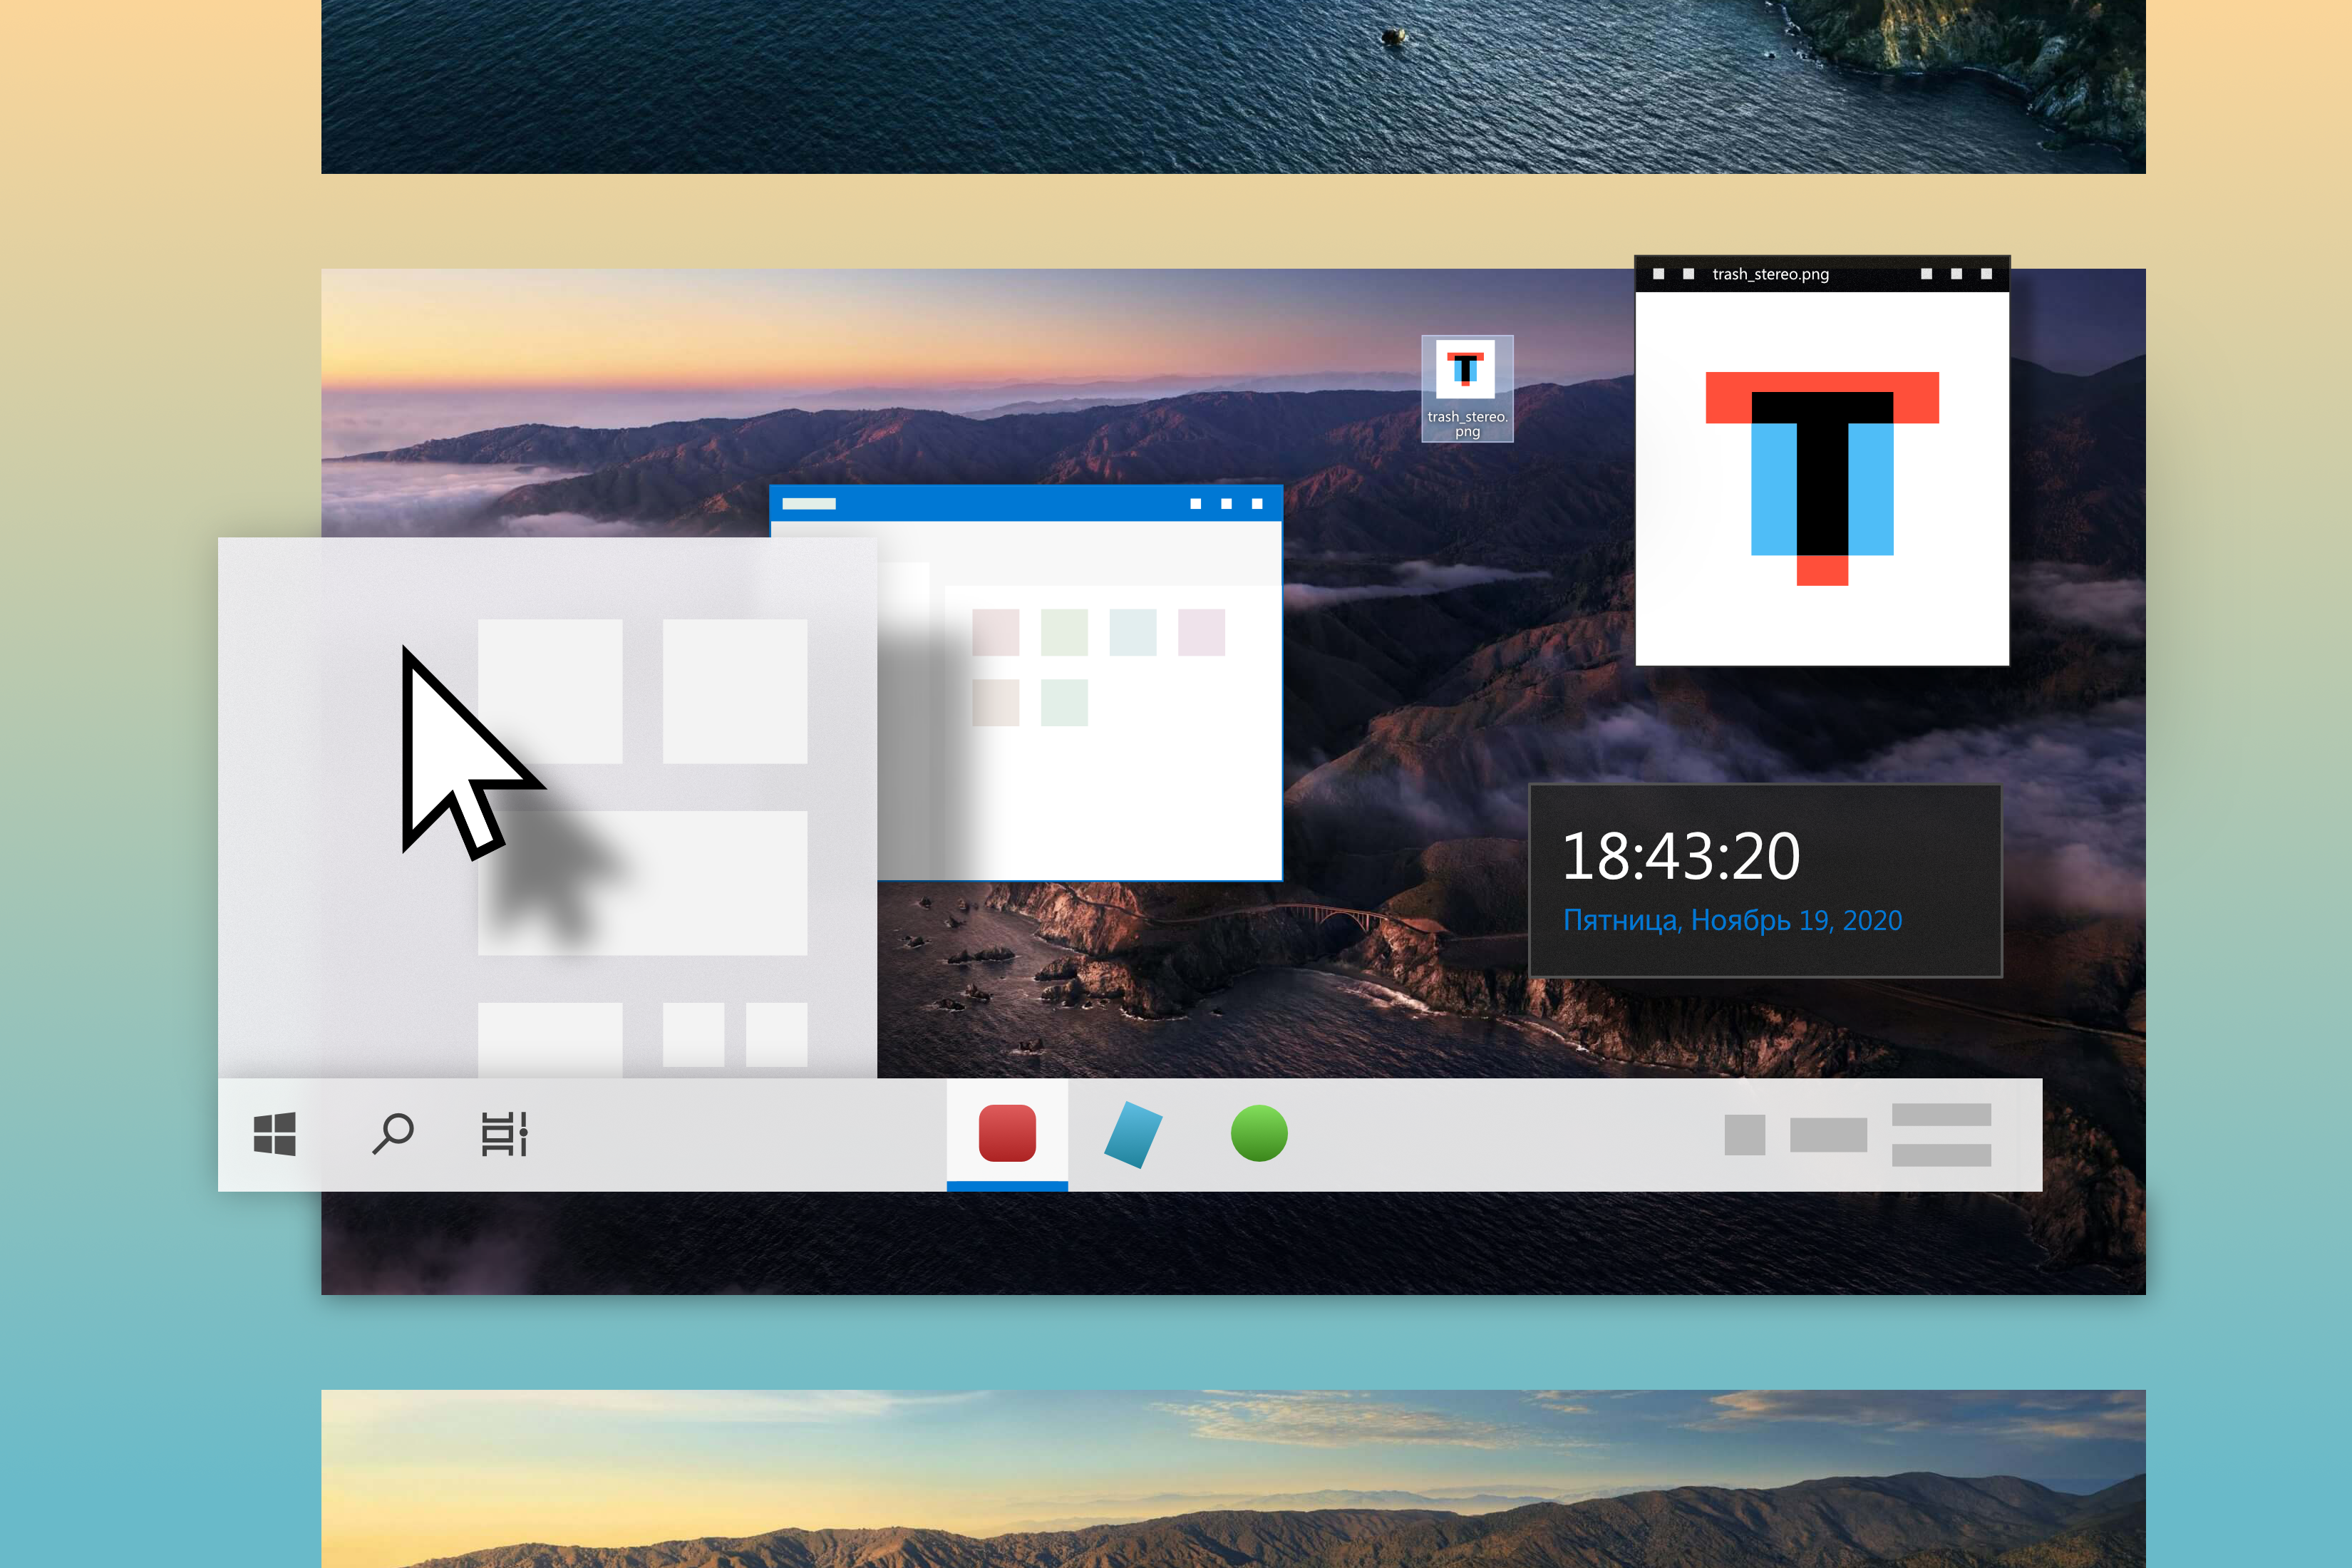Viewport: 2352px width, 1568px height.
Task: Click the green swatch in blue window
Action: pyautogui.click(x=1064, y=632)
